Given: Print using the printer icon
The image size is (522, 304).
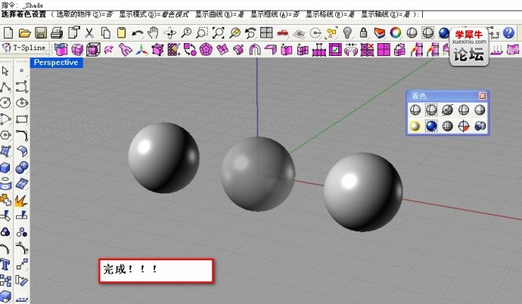Looking at the screenshot, I should click(57, 33).
